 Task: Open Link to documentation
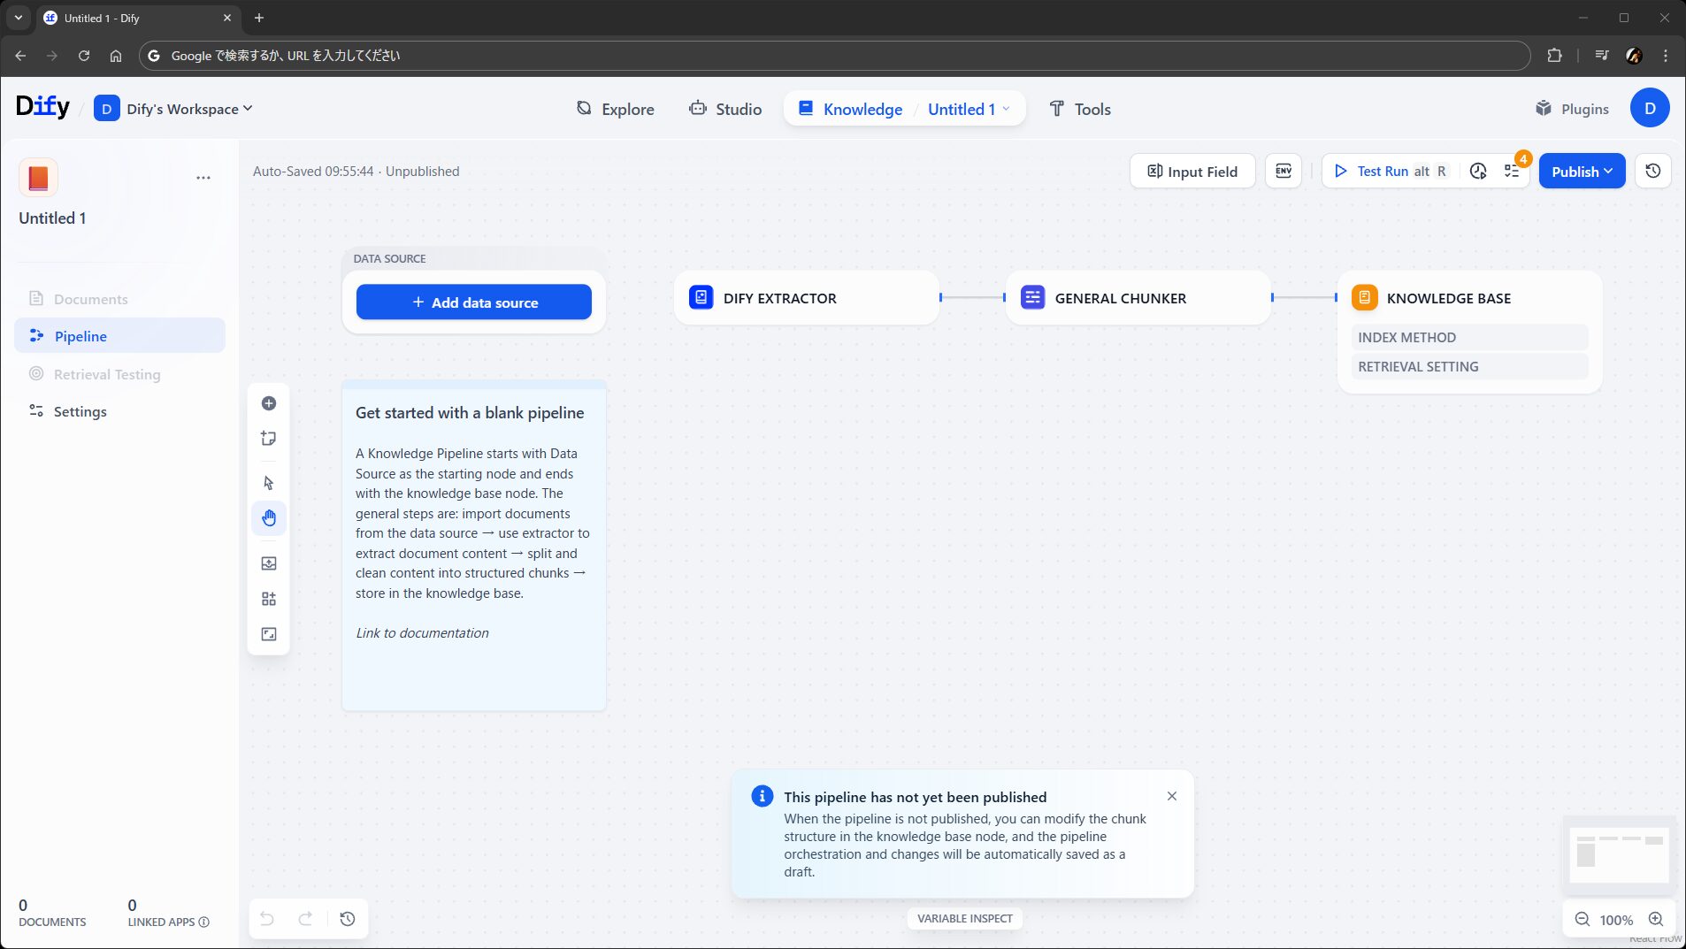pos(422,633)
